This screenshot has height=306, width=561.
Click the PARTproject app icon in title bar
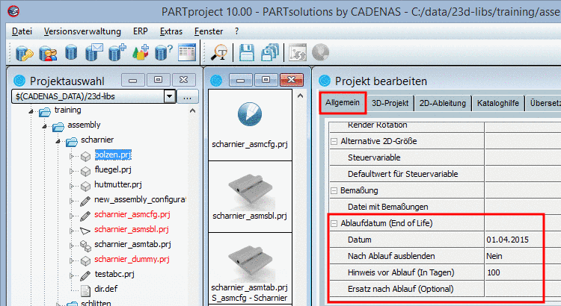point(13,11)
